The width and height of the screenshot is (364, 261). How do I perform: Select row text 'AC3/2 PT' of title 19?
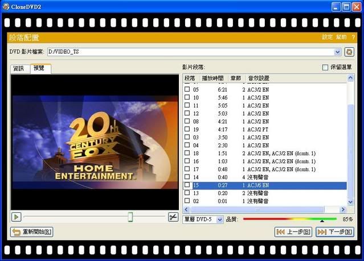(x=257, y=129)
